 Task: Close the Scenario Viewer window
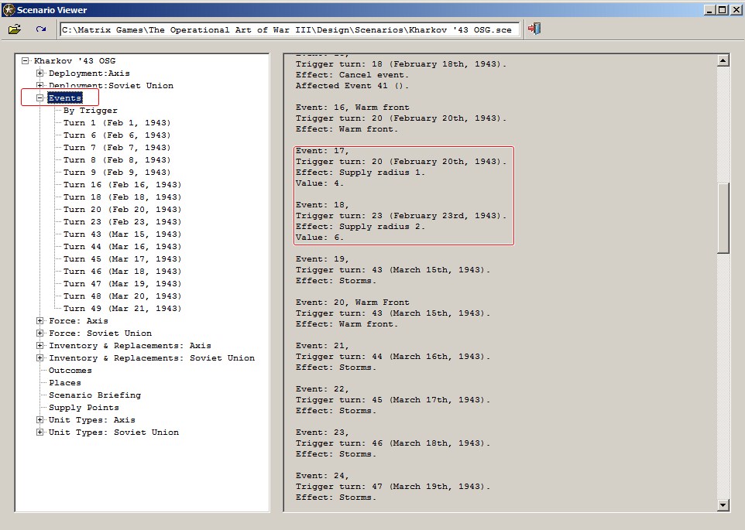(x=736, y=9)
